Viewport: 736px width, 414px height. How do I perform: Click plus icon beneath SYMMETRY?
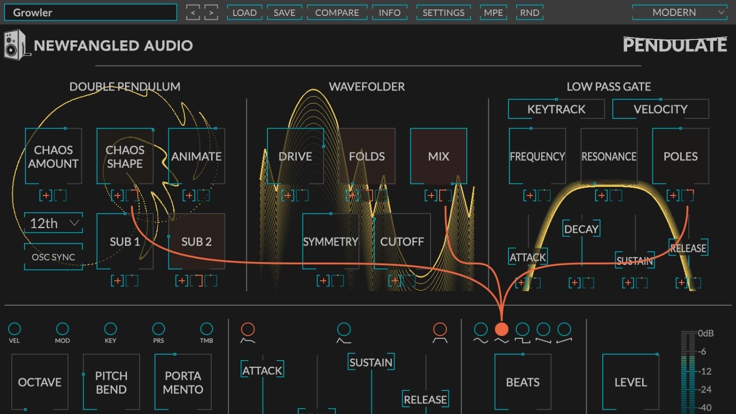pos(323,281)
